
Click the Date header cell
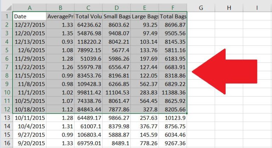pyautogui.click(x=29, y=16)
